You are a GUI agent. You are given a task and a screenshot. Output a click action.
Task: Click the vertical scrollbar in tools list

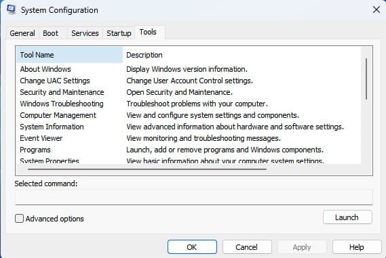366,79
